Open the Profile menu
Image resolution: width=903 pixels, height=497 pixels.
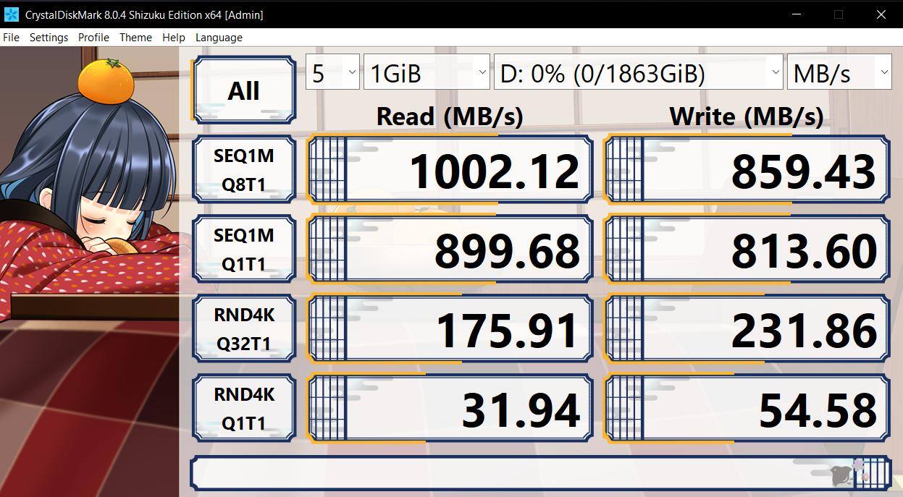click(x=93, y=38)
